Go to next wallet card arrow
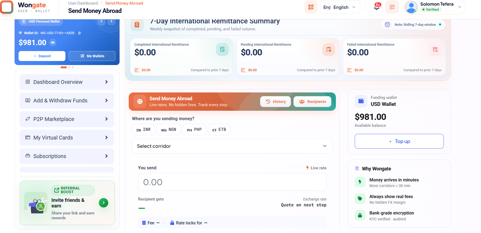The image size is (481, 233). click(111, 21)
